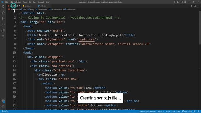Open the Search view in activity bar
This screenshot has height=113, width=201.
pos(3,13)
